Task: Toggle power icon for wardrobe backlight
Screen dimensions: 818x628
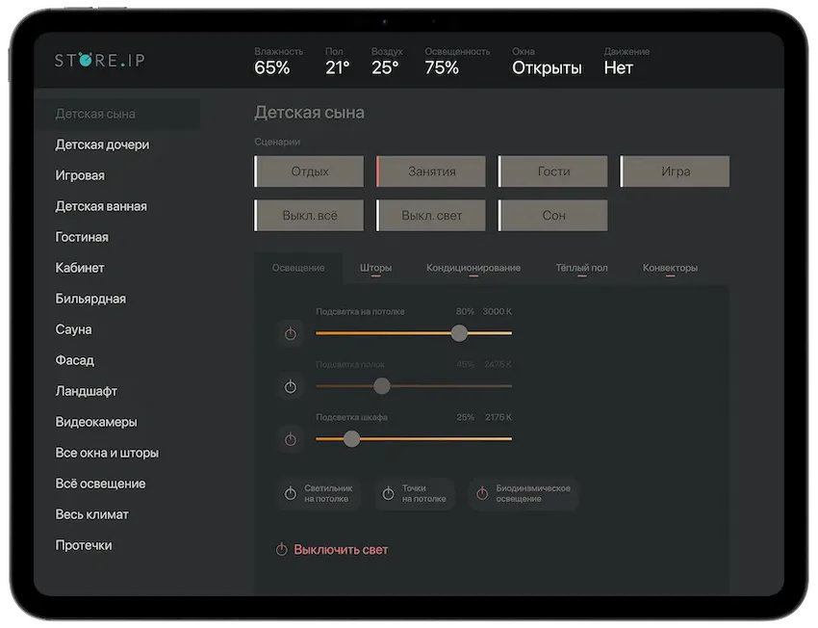Action: pyautogui.click(x=291, y=439)
